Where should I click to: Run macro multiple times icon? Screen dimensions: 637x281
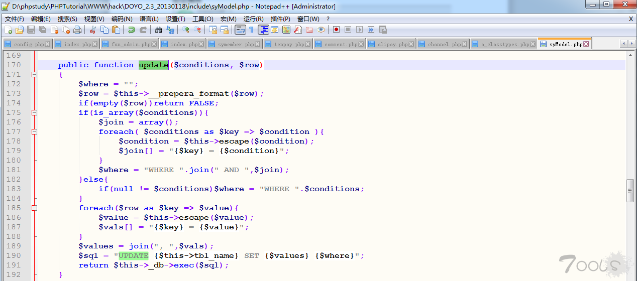[x=371, y=30]
